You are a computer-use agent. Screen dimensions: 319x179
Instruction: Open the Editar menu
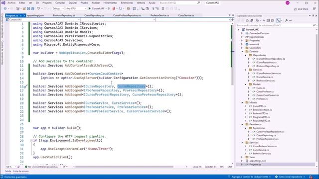pos(22,3)
